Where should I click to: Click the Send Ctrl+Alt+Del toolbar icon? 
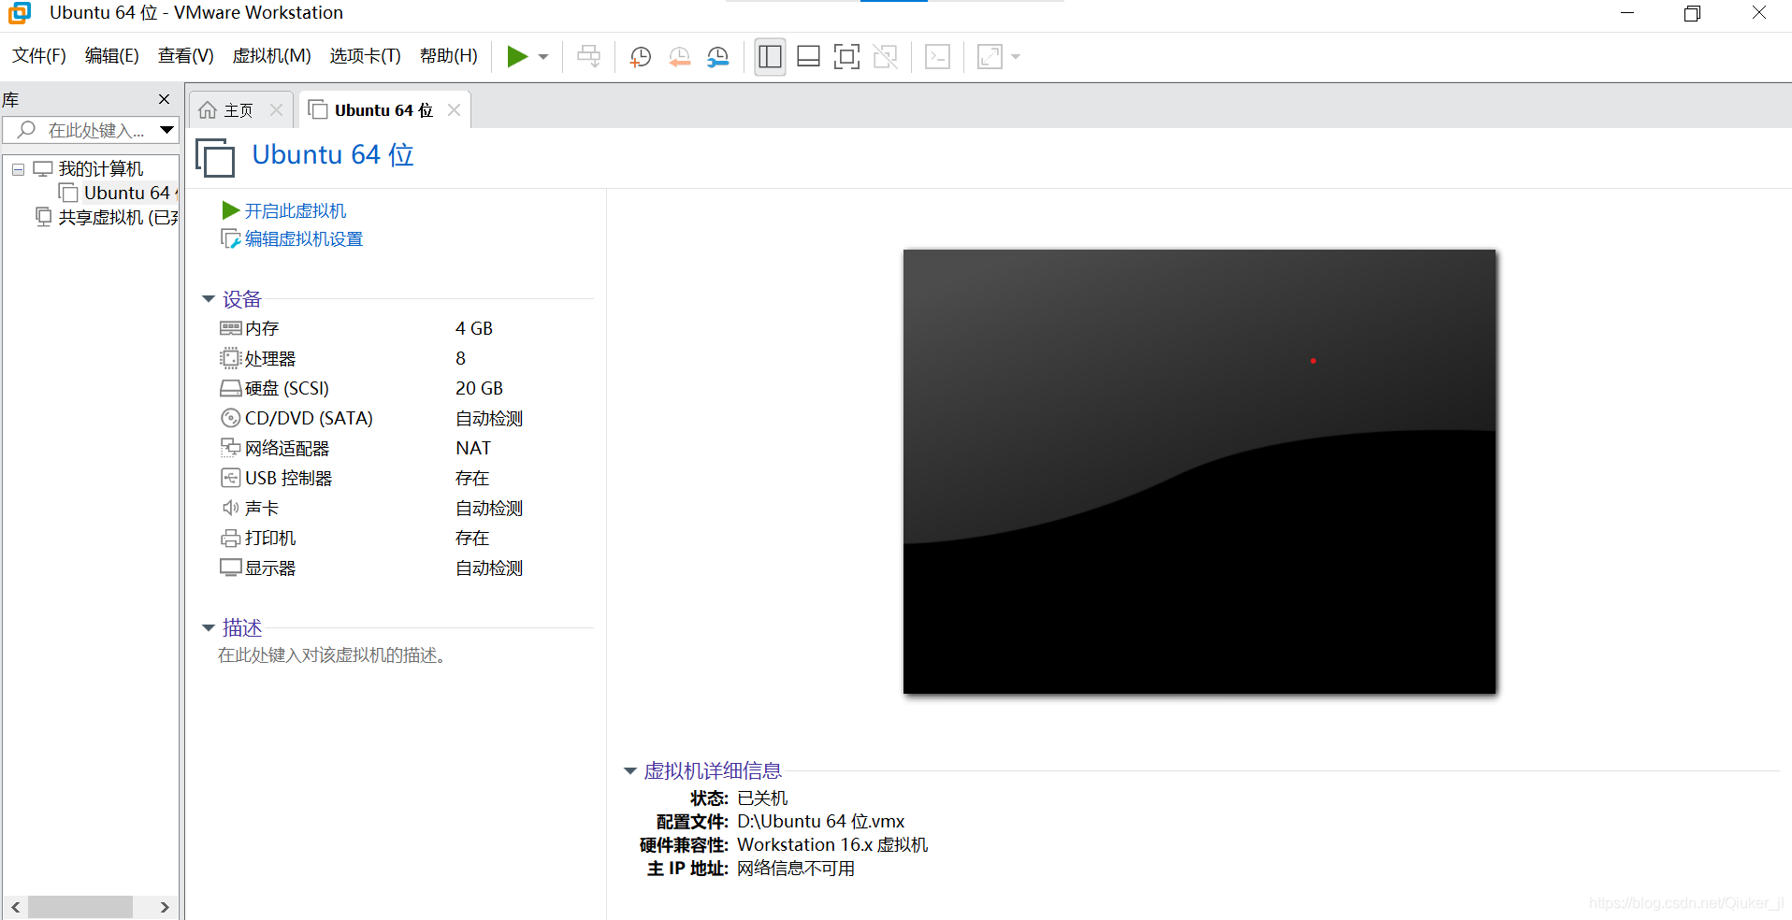(x=588, y=57)
